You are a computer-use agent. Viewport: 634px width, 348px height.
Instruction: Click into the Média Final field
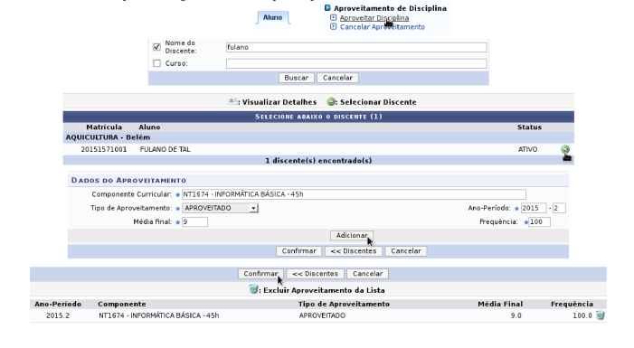(x=194, y=221)
